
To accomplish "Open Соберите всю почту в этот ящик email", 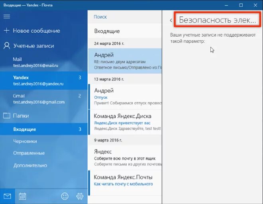I will 125,158.
